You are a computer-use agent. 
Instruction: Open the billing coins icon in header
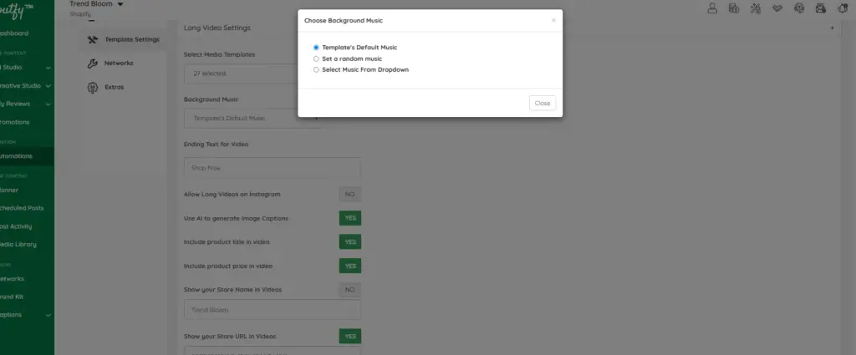pos(734,8)
